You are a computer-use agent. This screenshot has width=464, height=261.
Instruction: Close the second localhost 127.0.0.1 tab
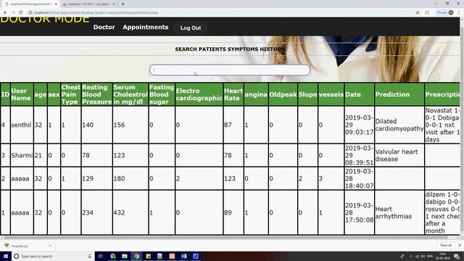tap(114, 4)
